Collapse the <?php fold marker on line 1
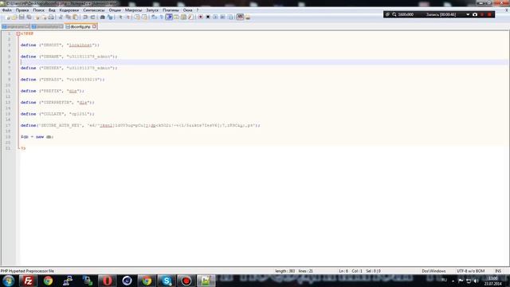The width and height of the screenshot is (510, 287). tap(18, 33)
